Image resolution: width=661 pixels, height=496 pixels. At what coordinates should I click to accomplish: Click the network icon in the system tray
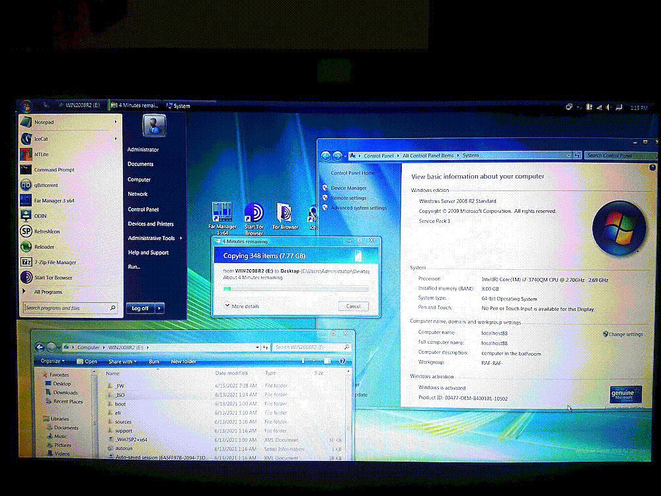(x=599, y=108)
